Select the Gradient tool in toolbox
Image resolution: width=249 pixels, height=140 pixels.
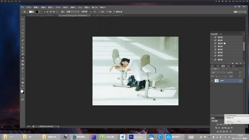click(23, 58)
